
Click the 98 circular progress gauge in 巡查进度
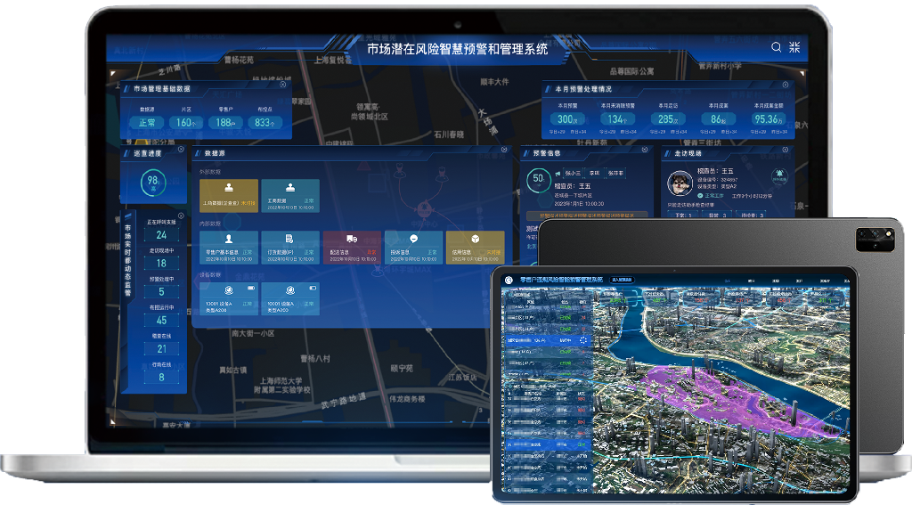[152, 183]
